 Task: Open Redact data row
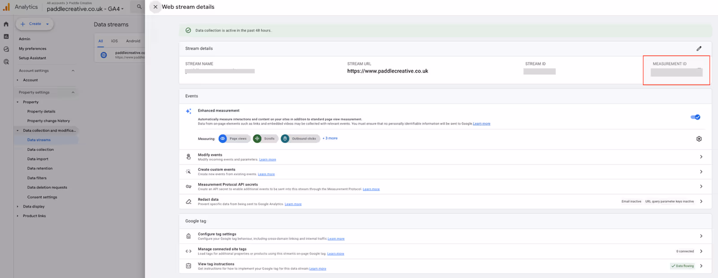point(445,201)
